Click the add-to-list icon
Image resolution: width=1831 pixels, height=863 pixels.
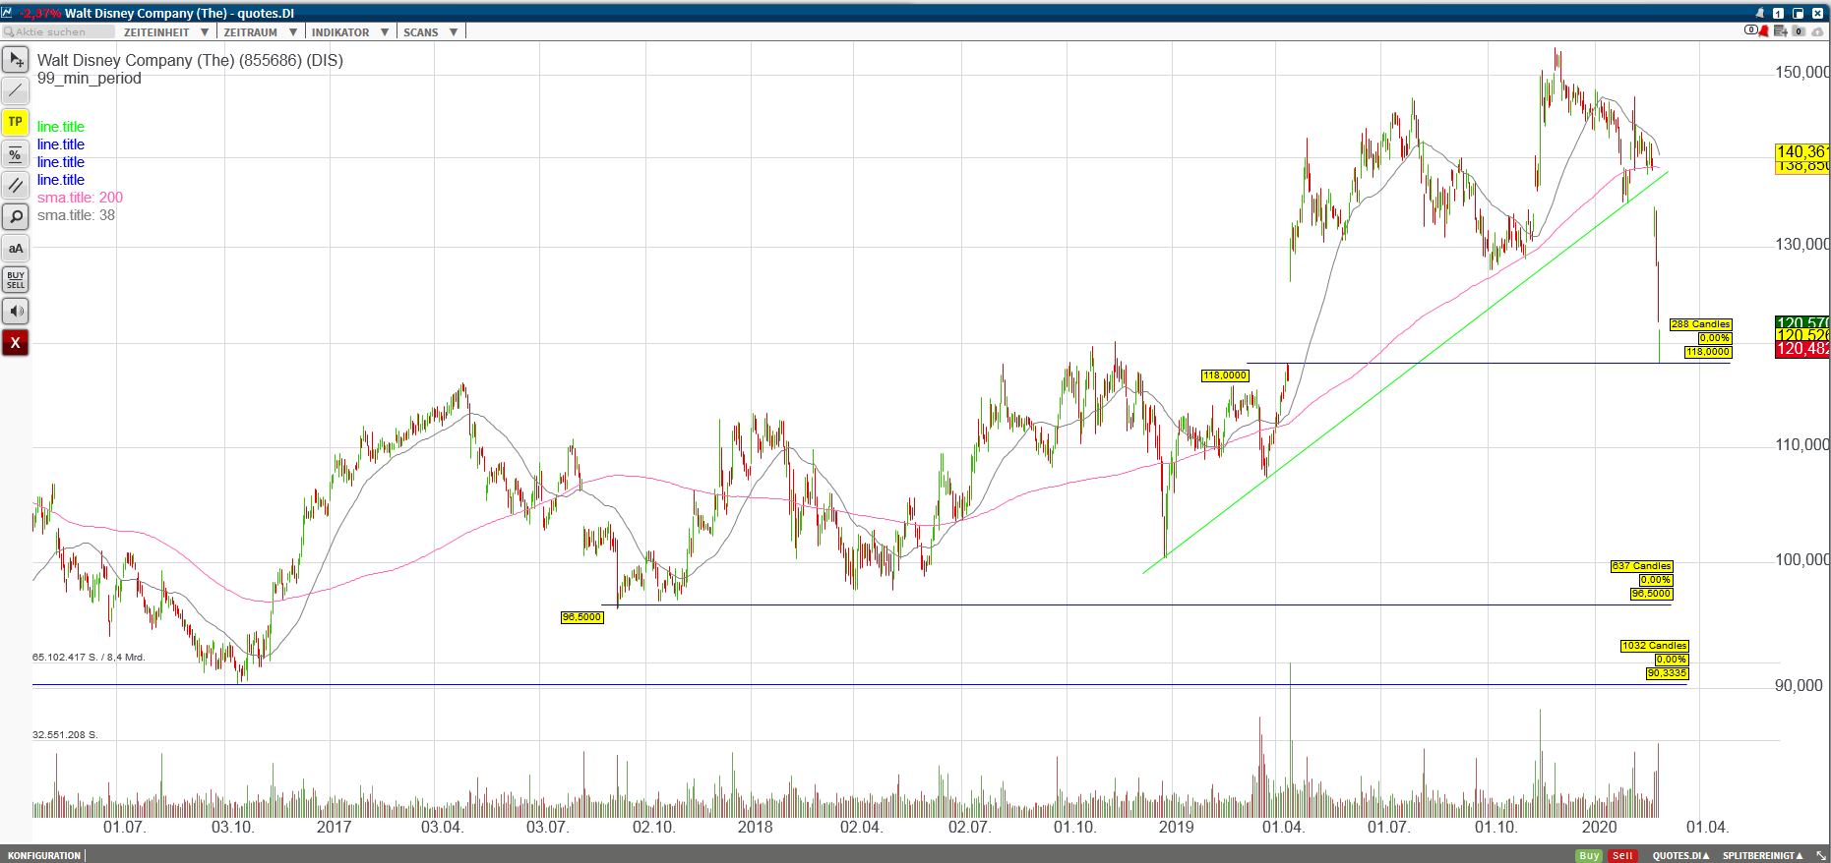pos(1781,31)
